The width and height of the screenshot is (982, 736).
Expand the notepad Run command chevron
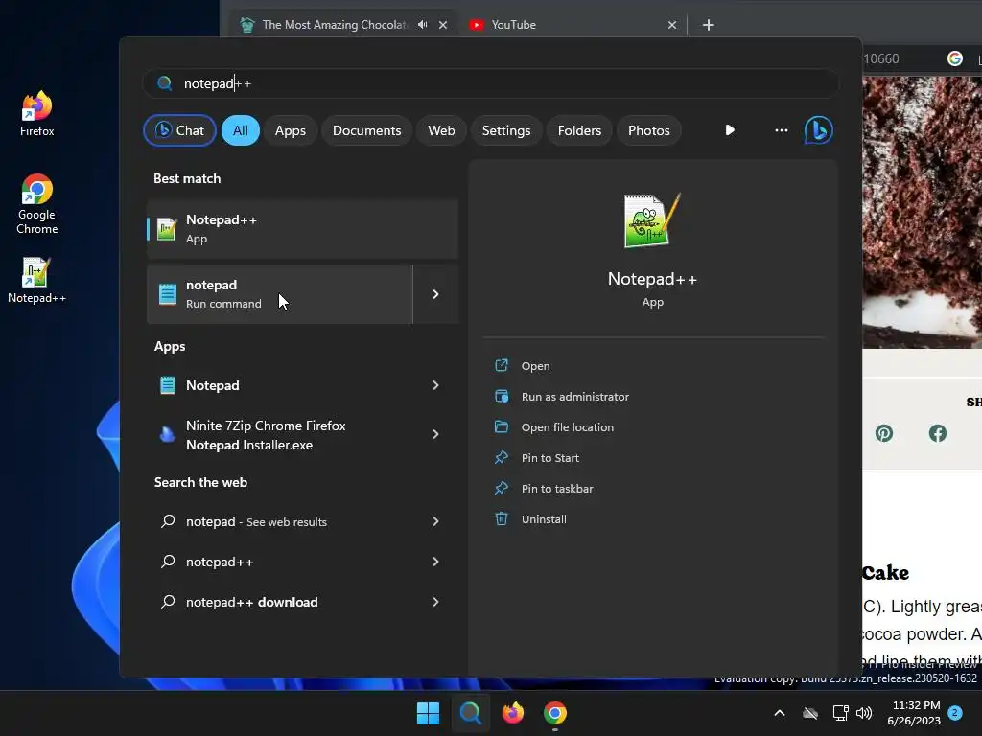coord(436,294)
